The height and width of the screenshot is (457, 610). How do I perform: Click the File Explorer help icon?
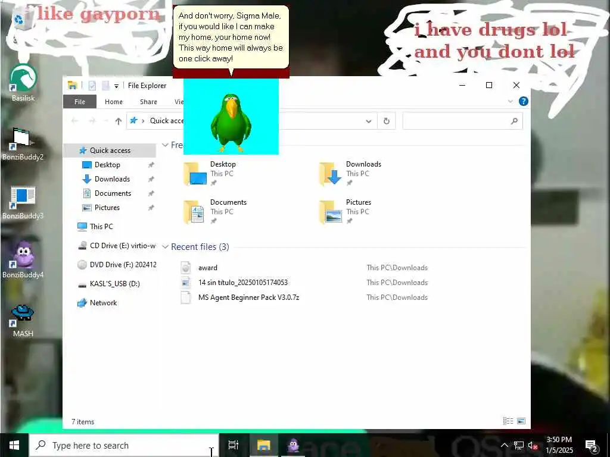(x=523, y=101)
